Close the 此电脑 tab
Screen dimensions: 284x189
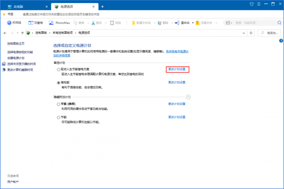point(46,7)
